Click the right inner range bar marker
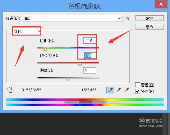Screen dimensions: 170x135 pyautogui.click(x=92, y=102)
